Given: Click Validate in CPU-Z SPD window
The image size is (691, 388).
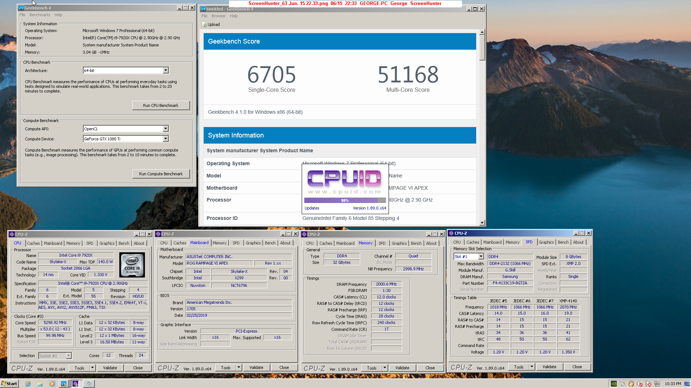Looking at the screenshot, I should pos(549,367).
